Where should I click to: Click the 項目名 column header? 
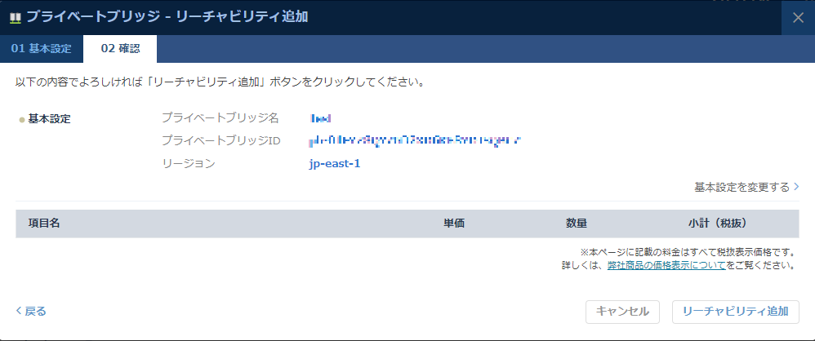45,224
